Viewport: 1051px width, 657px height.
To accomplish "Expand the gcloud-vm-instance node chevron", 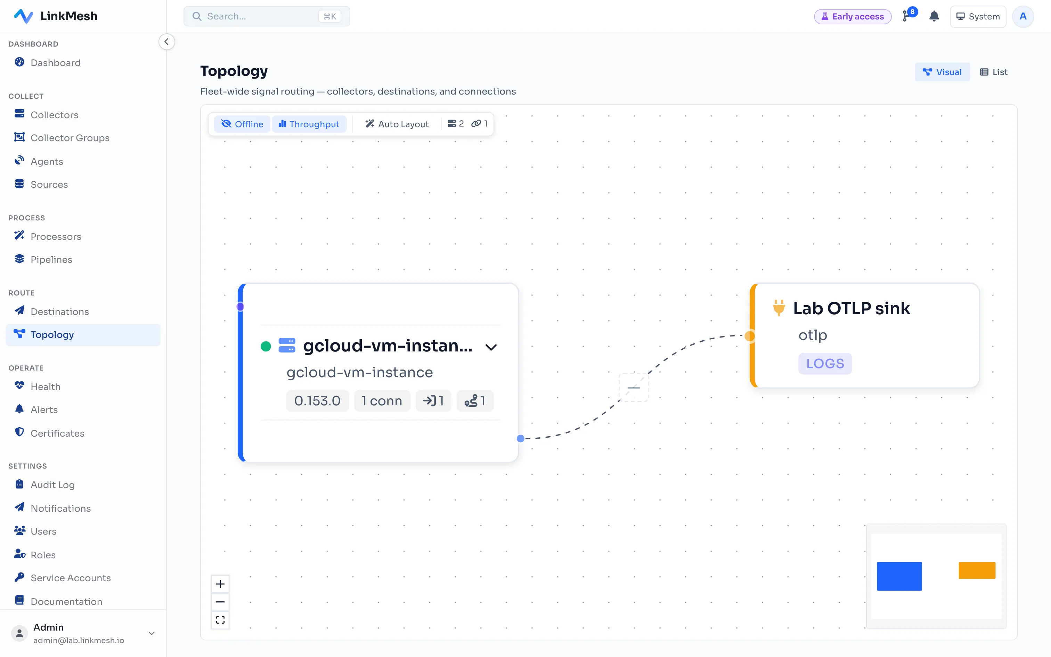I will 491,347.
